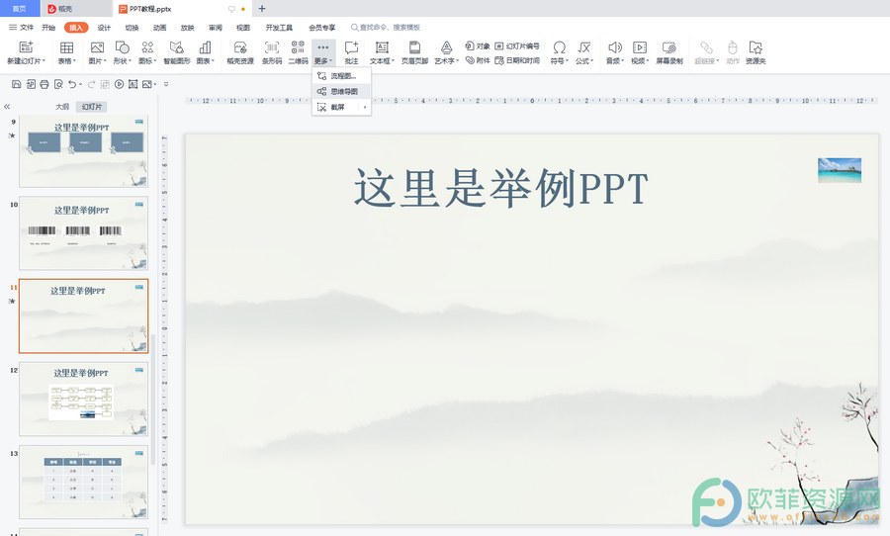This screenshot has height=536, width=890.
Task: Expand the 图表 dropdown arrow
Action: [213, 61]
